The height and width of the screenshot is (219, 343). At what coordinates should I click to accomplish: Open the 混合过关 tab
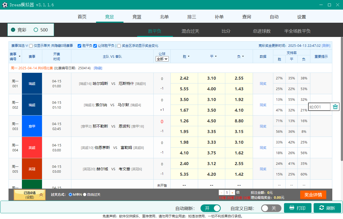tap(190, 31)
